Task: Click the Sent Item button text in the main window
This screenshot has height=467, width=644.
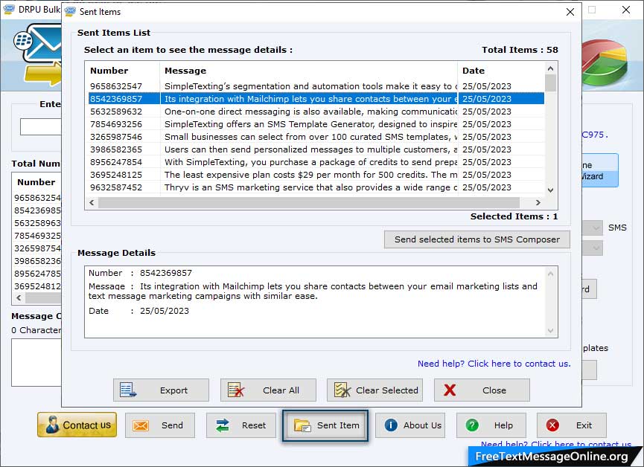Action: [x=338, y=425]
